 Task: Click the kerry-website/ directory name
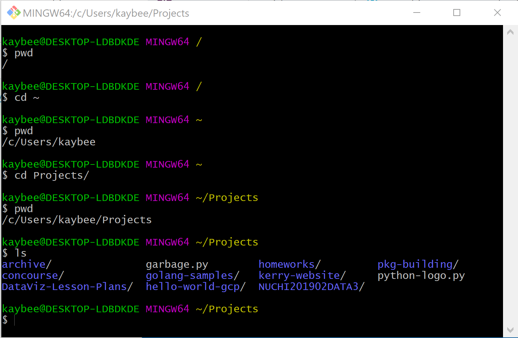[302, 275]
